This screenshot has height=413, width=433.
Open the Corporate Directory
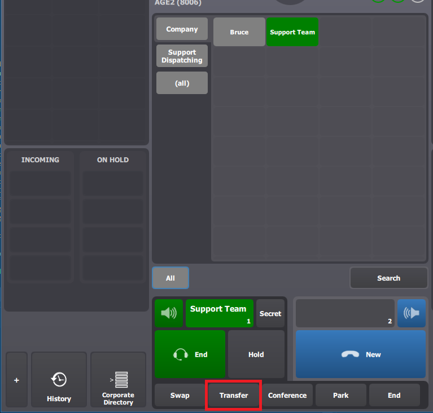coord(118,379)
